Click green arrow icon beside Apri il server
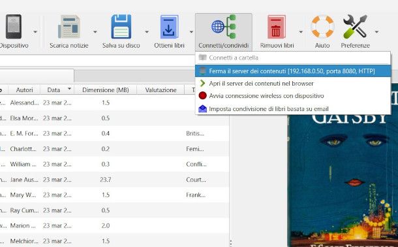 [x=202, y=83]
